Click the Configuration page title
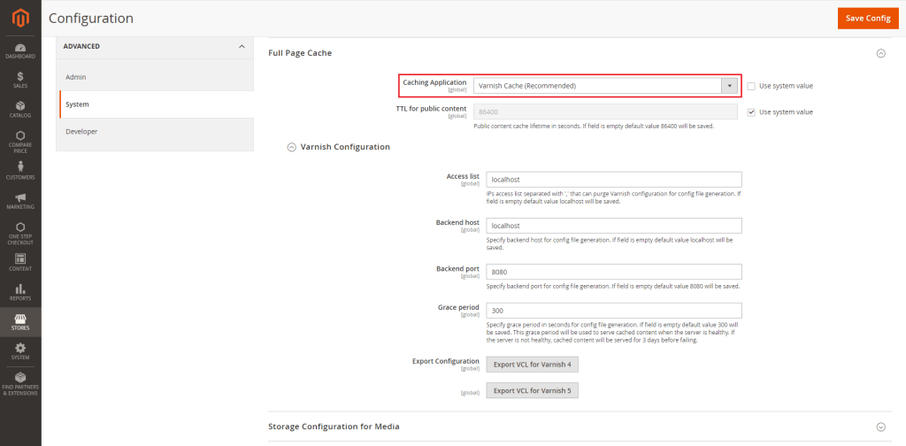Viewport: 906px width, 446px height. [91, 19]
